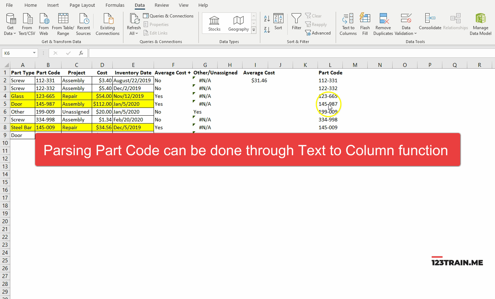Open Existing Connections
This screenshot has height=299, width=495.
(x=107, y=24)
